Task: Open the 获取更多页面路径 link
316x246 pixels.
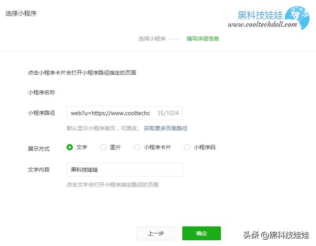Action: [x=166, y=128]
